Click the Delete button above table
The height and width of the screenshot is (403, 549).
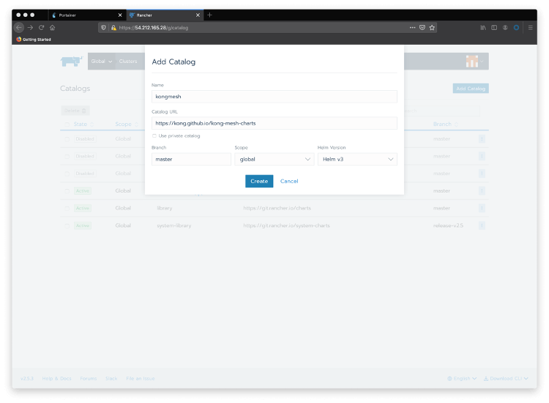point(75,111)
